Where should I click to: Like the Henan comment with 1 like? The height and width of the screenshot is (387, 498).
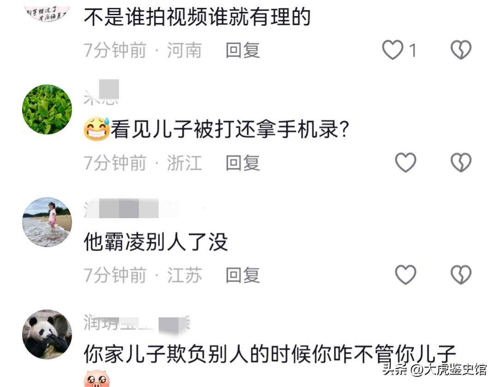pos(392,50)
